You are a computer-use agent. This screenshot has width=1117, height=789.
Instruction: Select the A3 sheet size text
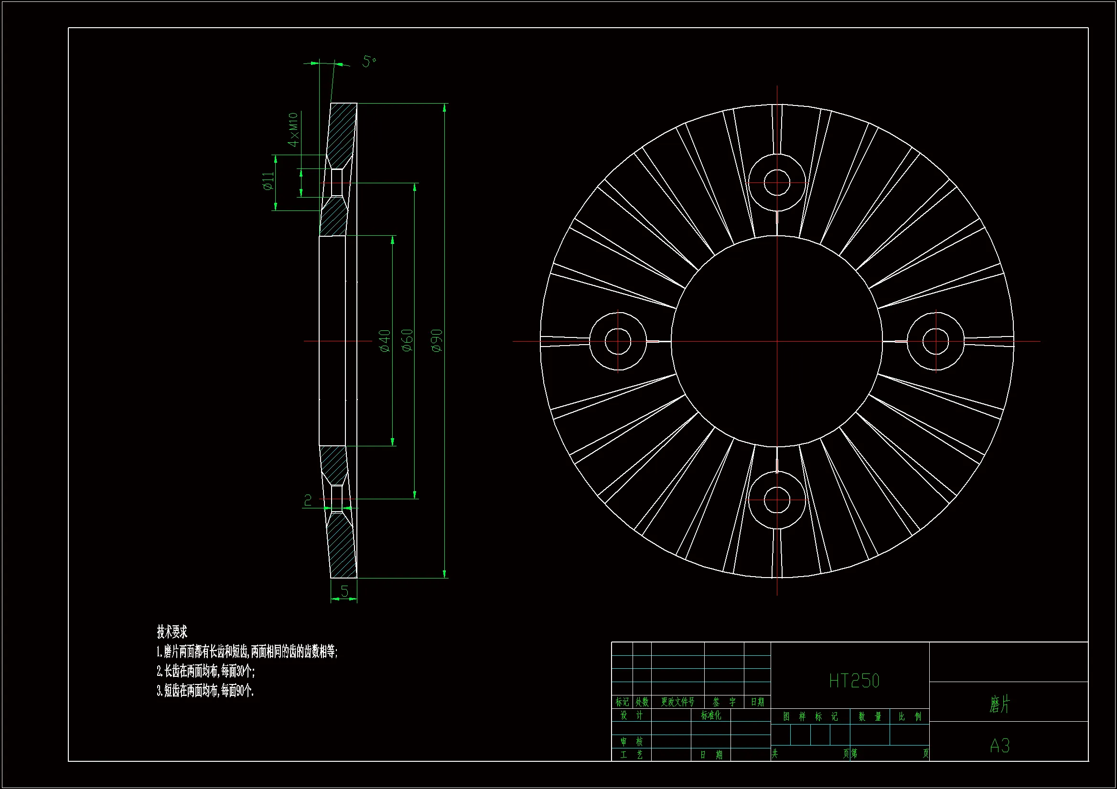point(1000,745)
